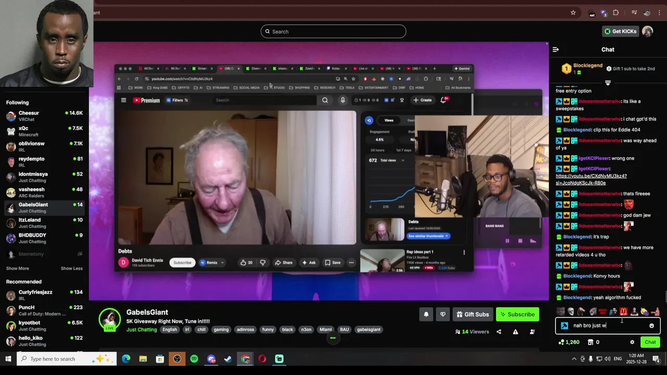This screenshot has height=375, width=667.
Task: Open vasheeesh channel in Following list
Action: tap(44, 192)
